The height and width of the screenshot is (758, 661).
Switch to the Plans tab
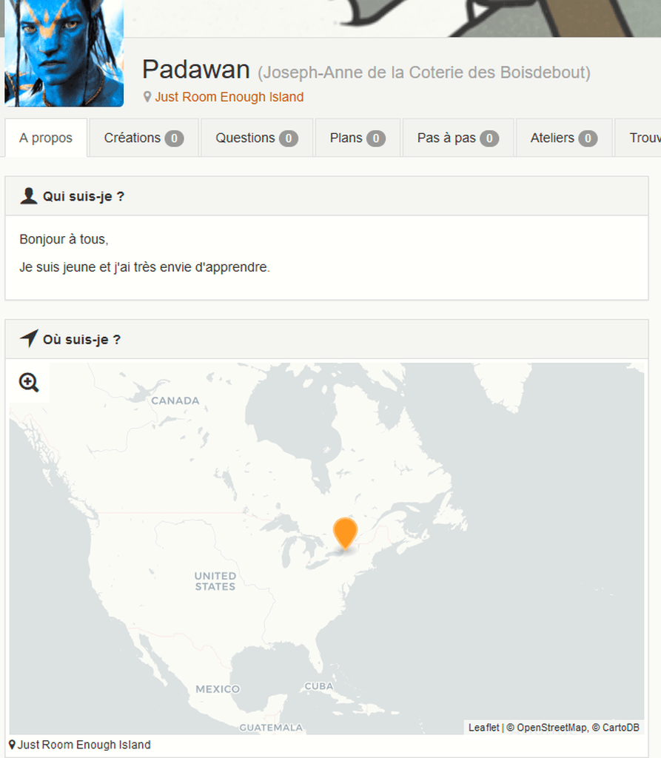point(358,138)
